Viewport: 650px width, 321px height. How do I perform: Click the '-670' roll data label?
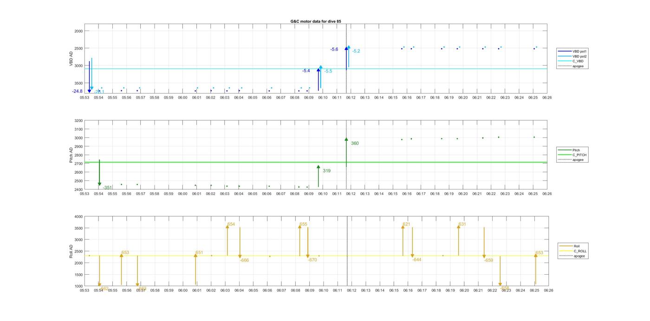(312, 260)
